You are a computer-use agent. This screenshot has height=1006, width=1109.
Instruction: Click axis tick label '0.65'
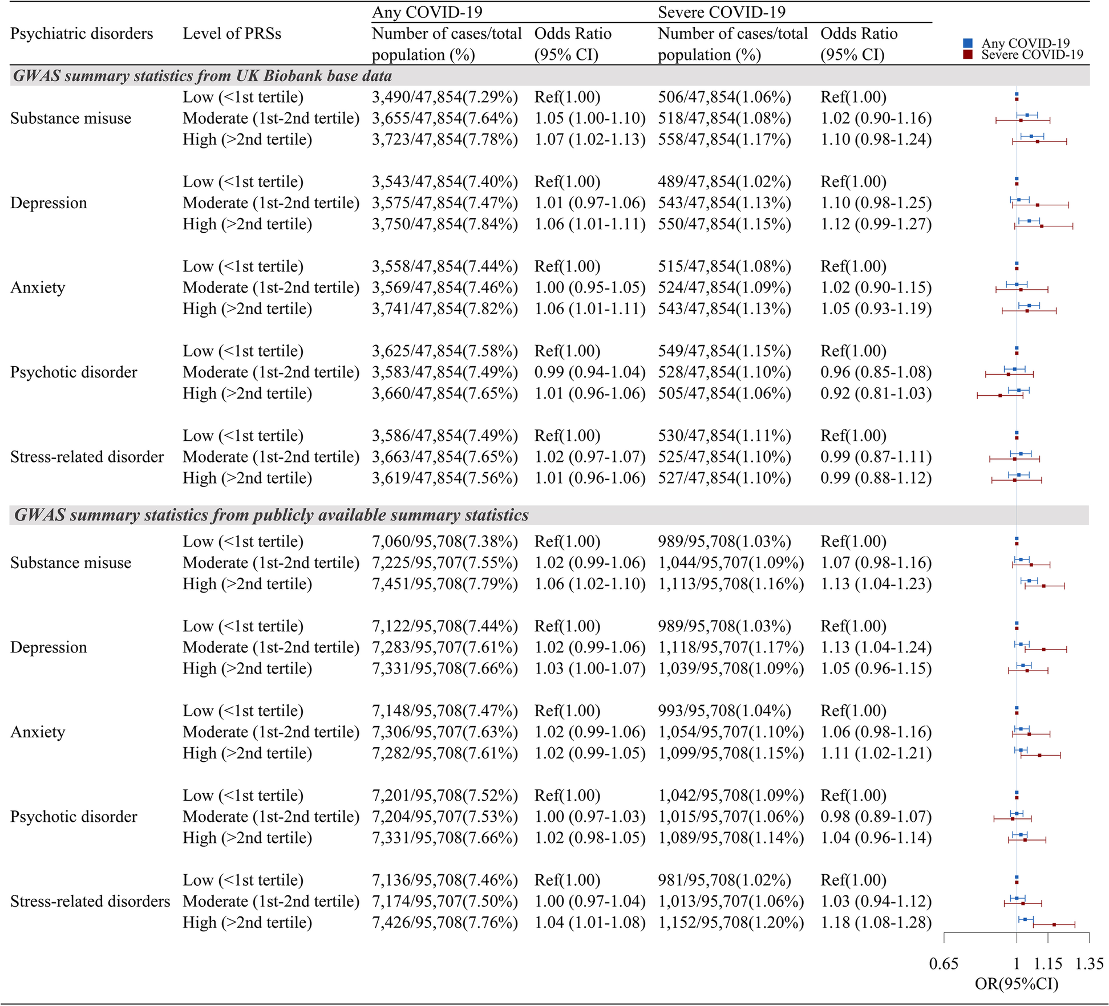tap(944, 964)
